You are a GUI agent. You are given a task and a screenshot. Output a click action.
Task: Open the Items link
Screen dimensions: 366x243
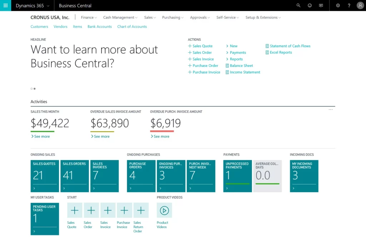click(77, 26)
